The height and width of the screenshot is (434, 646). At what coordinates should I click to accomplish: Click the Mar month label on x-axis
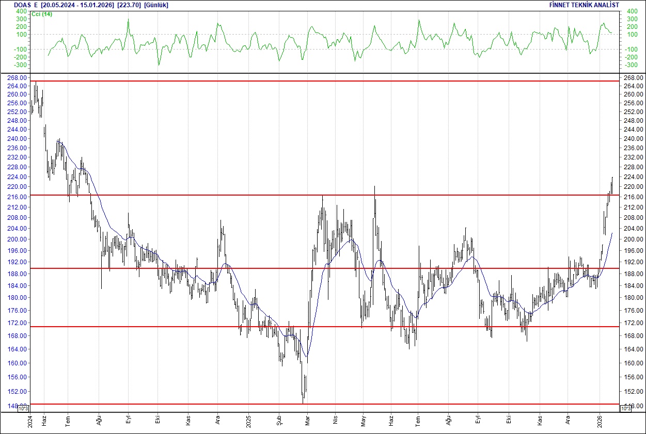(x=307, y=421)
